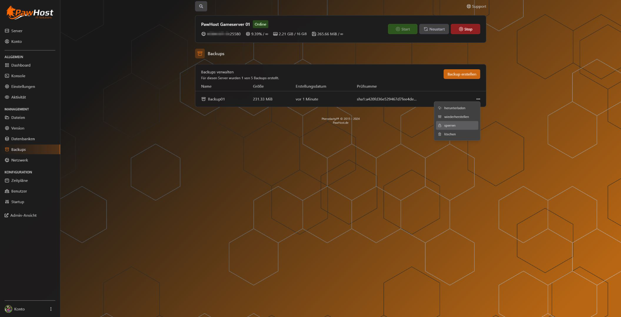Open Netzwerk settings in sidebar
Image resolution: width=621 pixels, height=317 pixels.
pos(19,160)
